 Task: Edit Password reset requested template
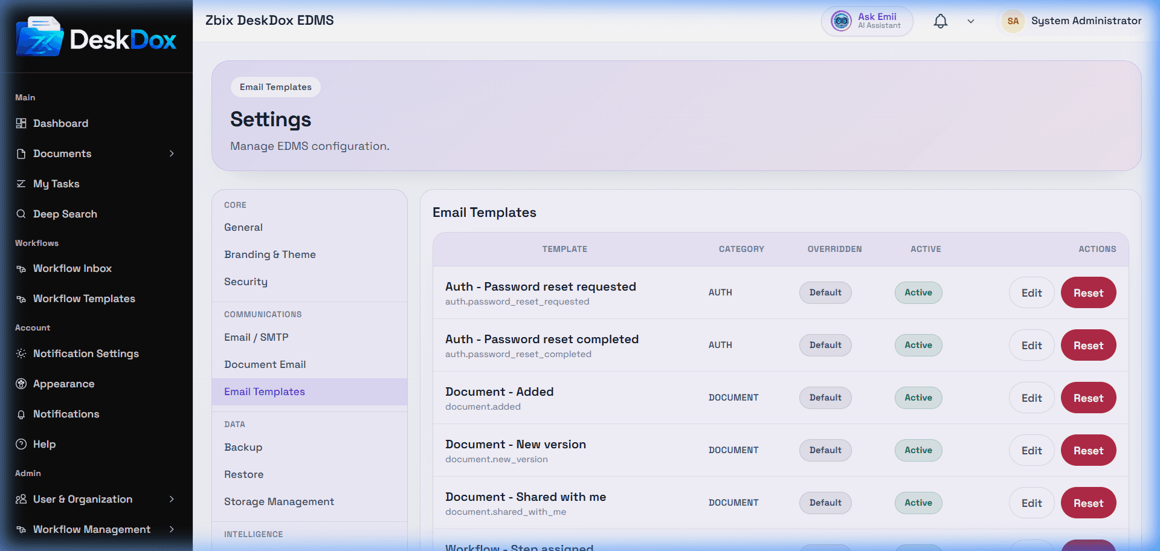(x=1031, y=292)
